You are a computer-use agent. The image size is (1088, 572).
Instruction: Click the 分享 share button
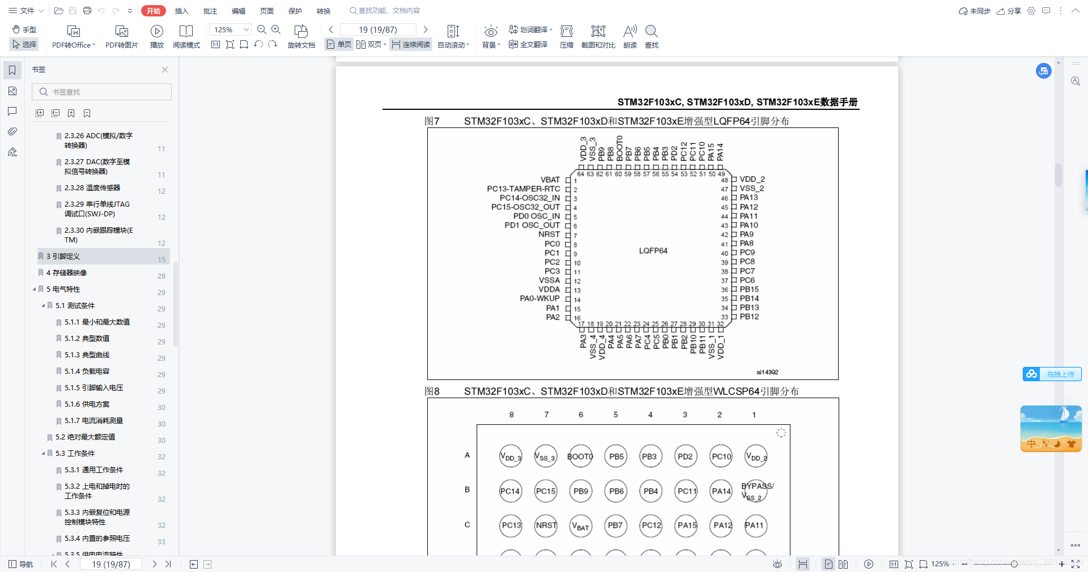(x=1009, y=11)
